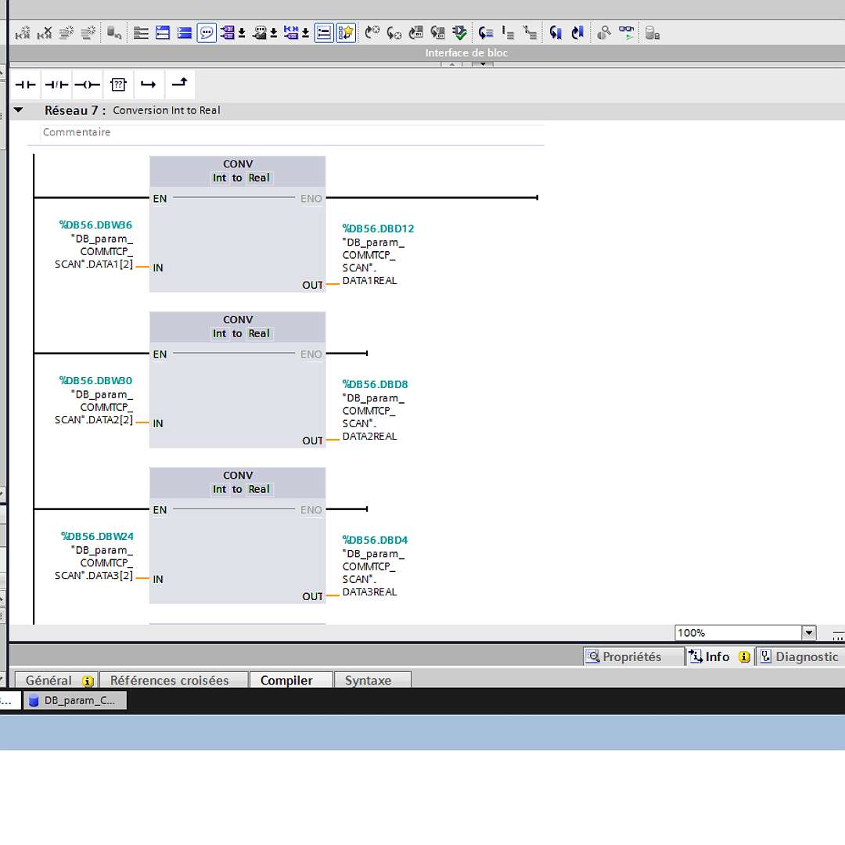Insert an output coil instruction
Viewport: 845px width, 845px height.
(87, 84)
